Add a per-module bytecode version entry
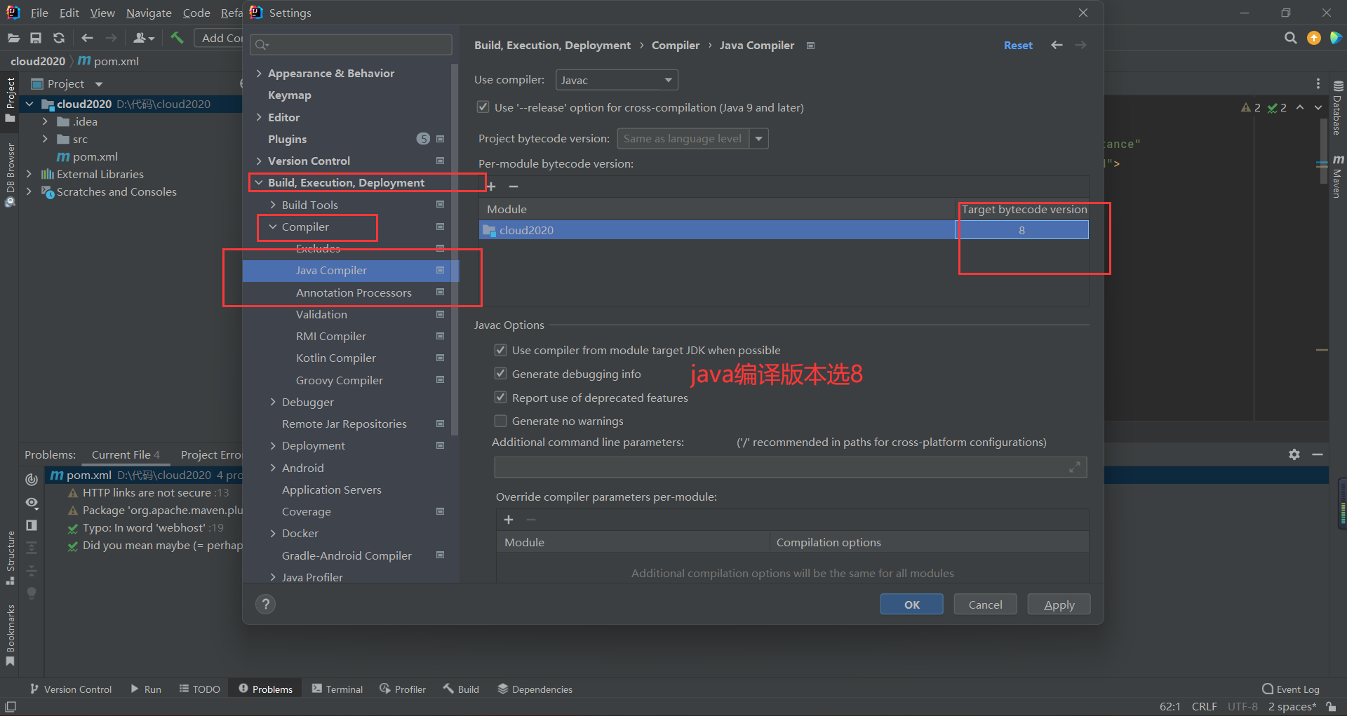This screenshot has height=716, width=1347. point(491,187)
